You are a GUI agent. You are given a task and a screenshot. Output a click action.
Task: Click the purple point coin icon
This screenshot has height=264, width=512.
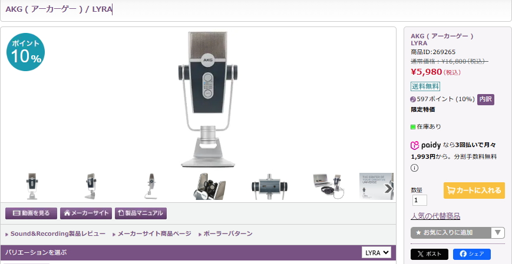tap(414, 99)
